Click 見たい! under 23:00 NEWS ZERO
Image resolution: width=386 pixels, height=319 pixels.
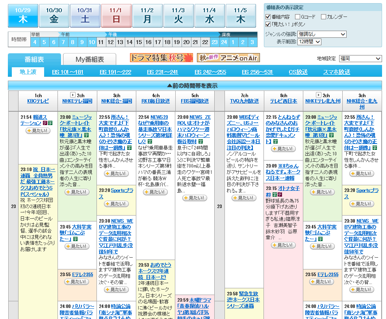pos(195,198)
